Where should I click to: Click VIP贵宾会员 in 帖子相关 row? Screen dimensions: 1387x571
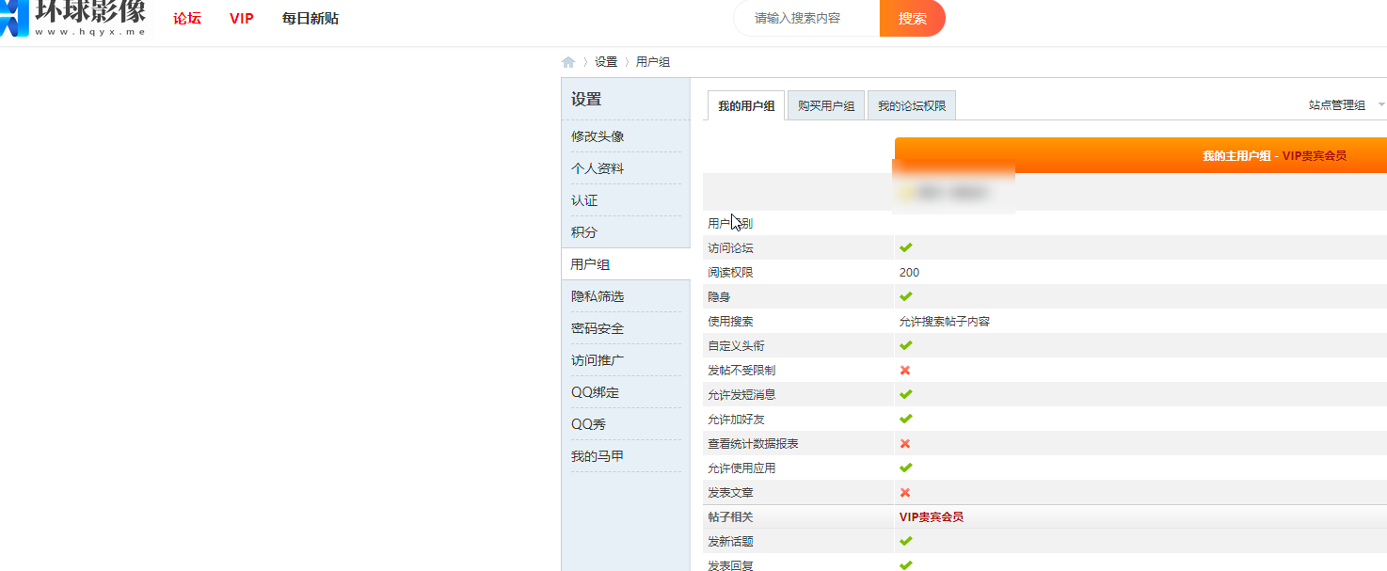point(932,517)
